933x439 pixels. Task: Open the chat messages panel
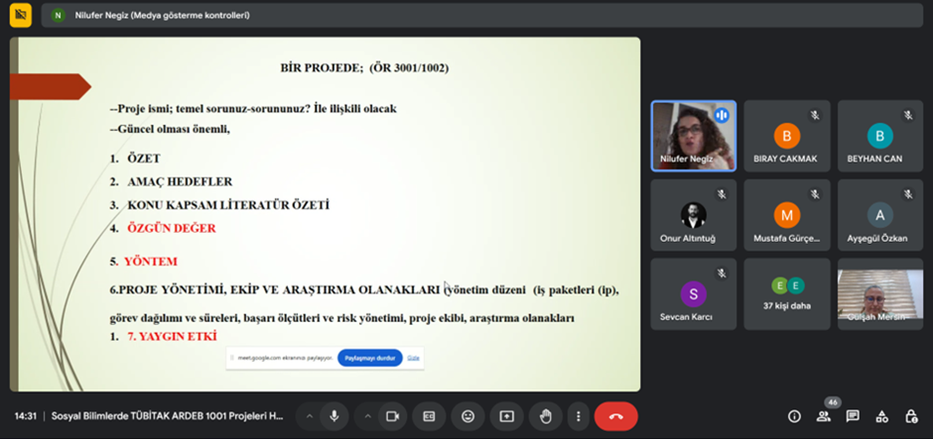click(853, 416)
